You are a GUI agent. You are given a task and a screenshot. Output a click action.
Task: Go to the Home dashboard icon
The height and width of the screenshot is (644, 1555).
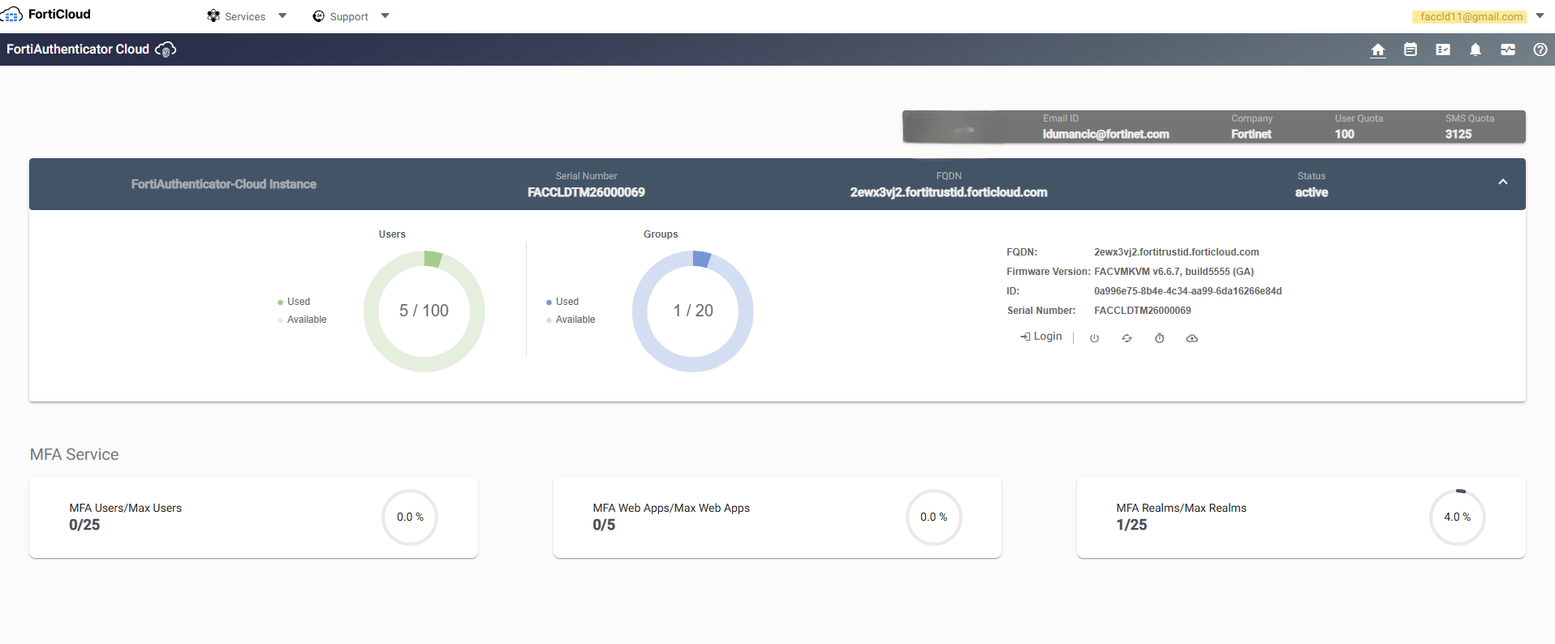(x=1378, y=49)
